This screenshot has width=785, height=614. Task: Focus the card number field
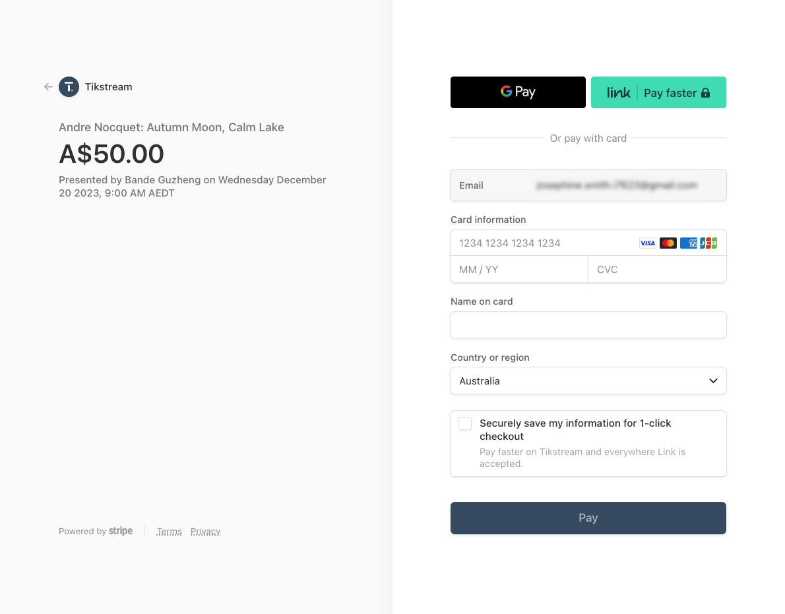543,243
